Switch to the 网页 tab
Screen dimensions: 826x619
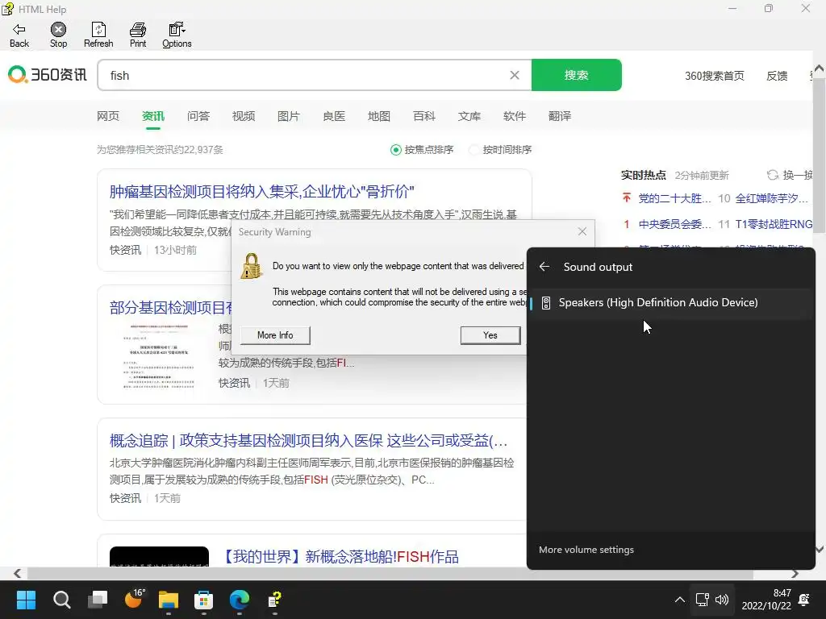tap(108, 116)
